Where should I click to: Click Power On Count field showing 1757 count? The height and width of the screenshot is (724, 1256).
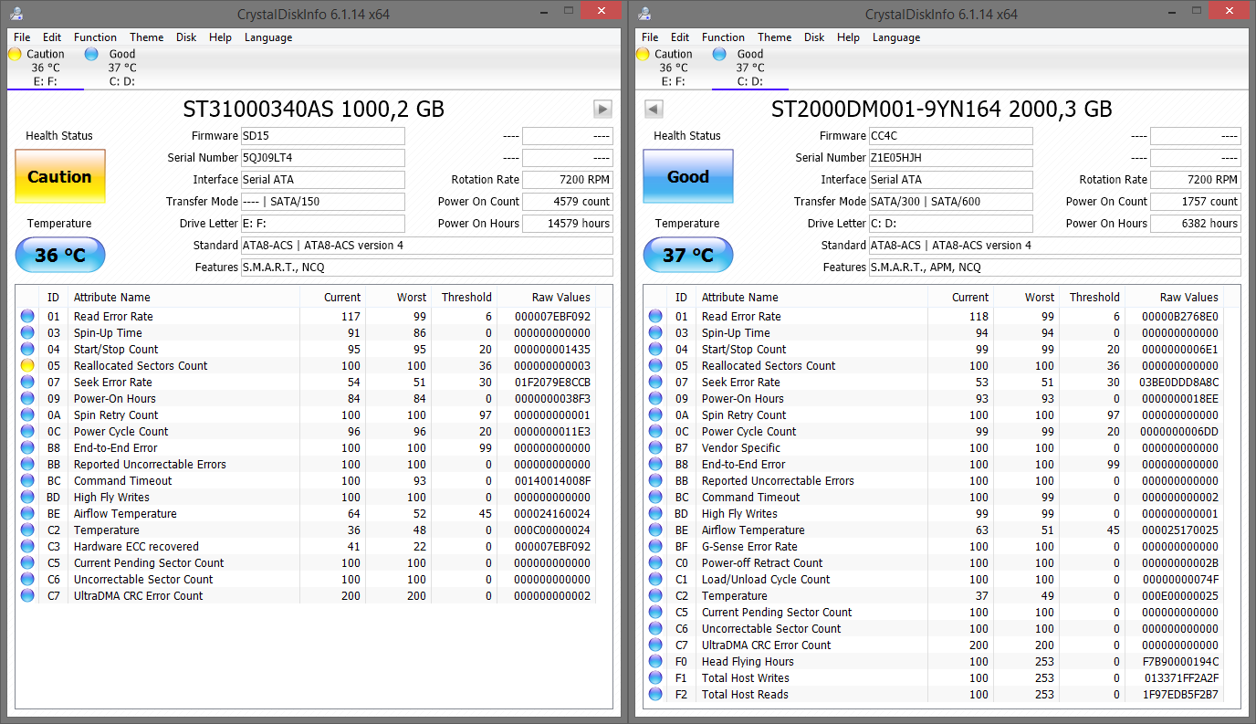pyautogui.click(x=1196, y=201)
